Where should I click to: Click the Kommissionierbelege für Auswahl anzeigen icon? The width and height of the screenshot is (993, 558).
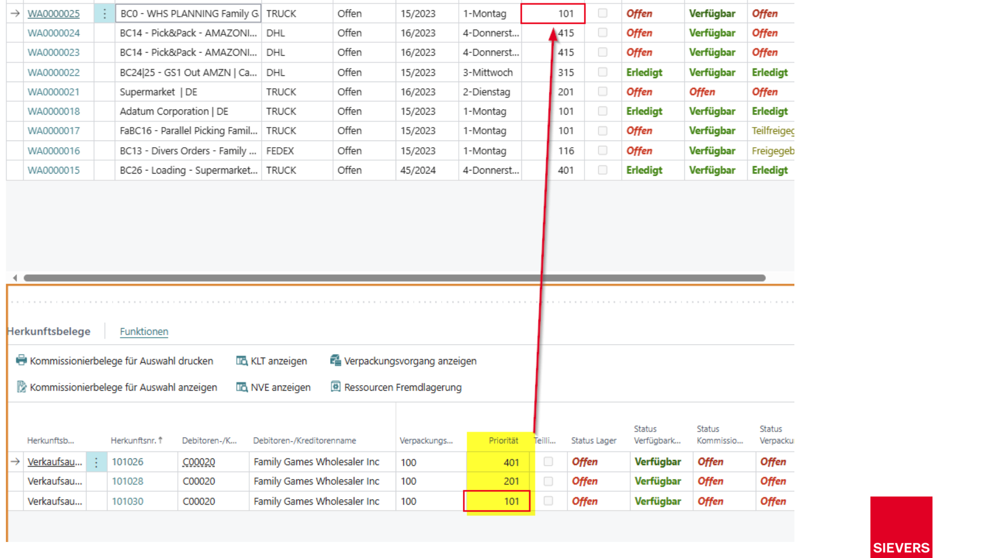(x=21, y=386)
